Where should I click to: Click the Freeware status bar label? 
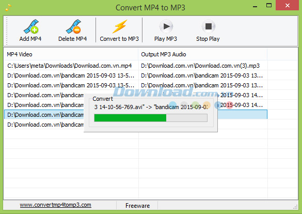pyautogui.click(x=137, y=206)
